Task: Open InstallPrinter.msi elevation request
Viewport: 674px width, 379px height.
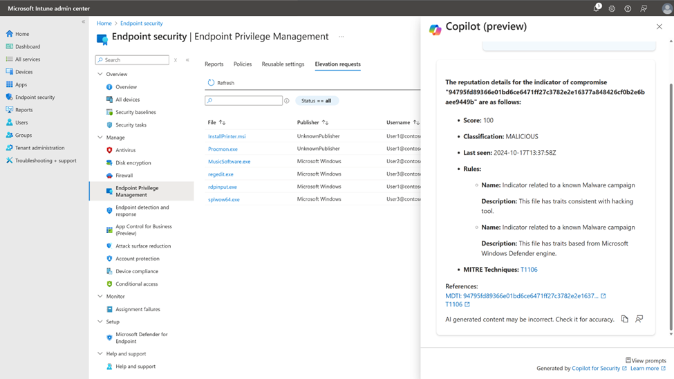Action: 227,136
